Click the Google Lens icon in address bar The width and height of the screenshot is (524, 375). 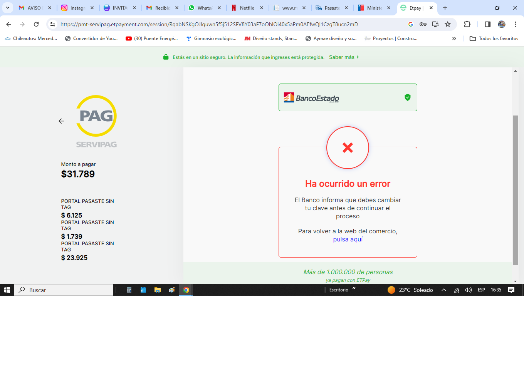[410, 24]
